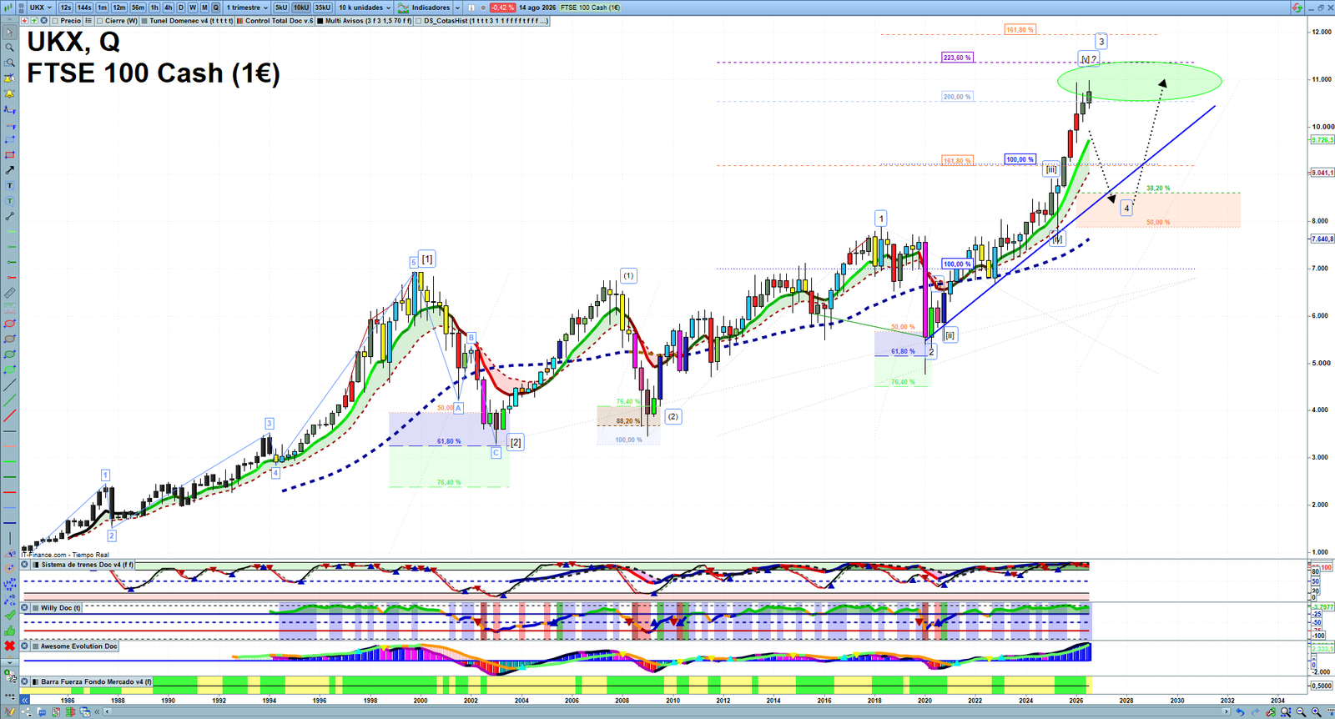Click the orange target crosshair tool
Screen dimensions: 1335x719
[x=9, y=569]
